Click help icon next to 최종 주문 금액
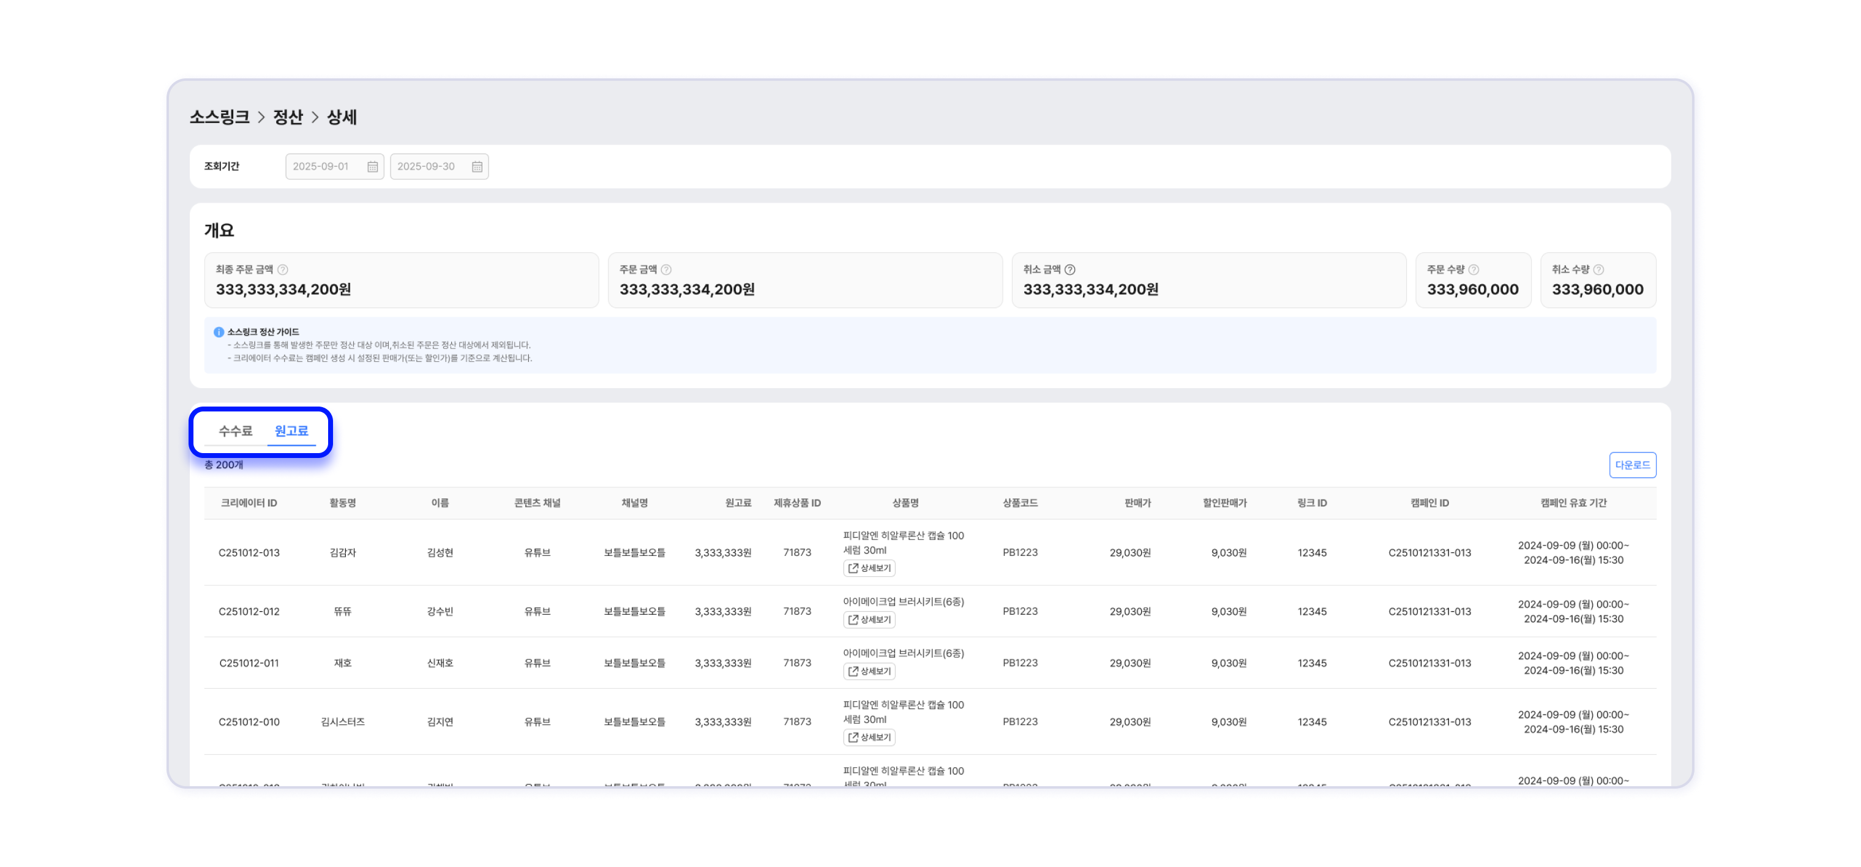Image resolution: width=1861 pixels, height=867 pixels. click(x=283, y=269)
